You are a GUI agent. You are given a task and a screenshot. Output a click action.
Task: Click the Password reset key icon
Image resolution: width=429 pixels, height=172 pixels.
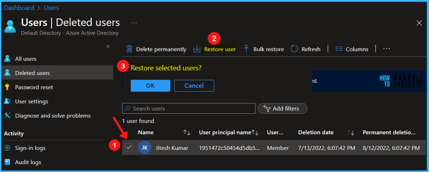click(7, 87)
